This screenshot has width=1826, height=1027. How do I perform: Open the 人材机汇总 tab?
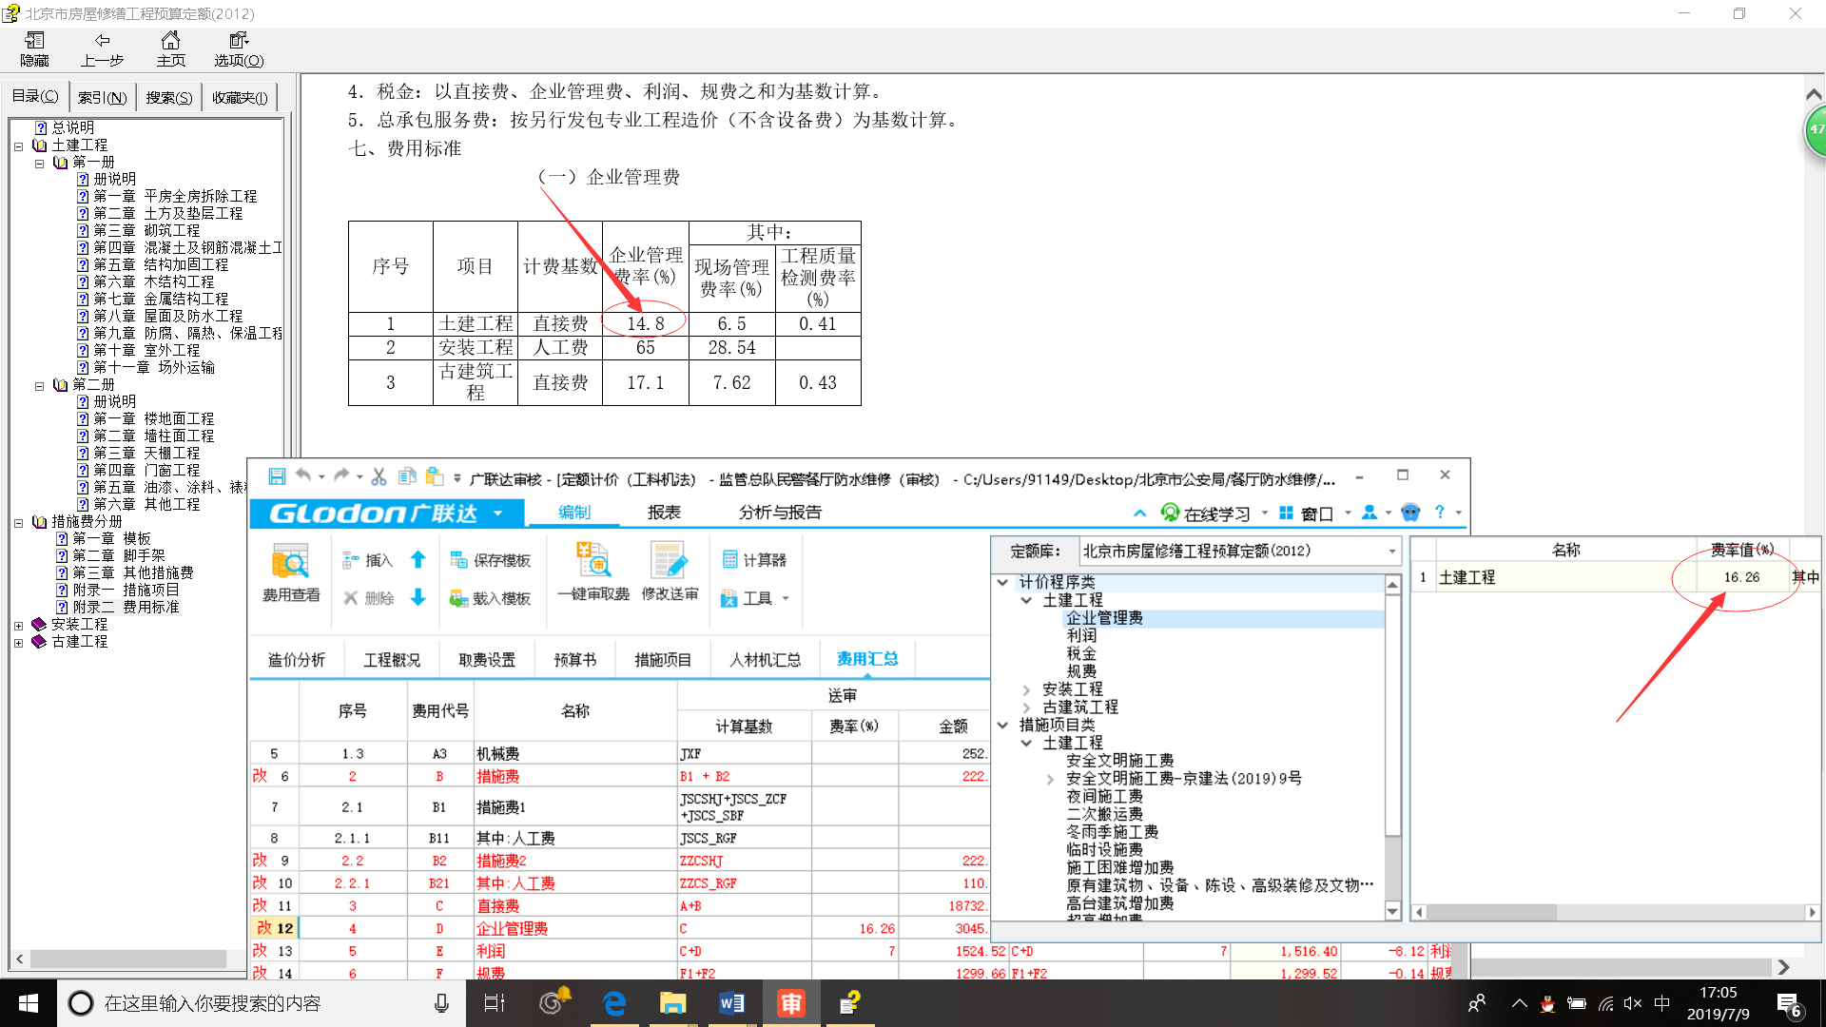click(x=765, y=660)
